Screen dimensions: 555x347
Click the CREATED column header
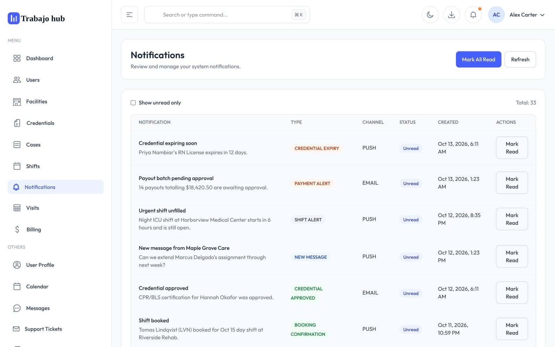tap(448, 122)
